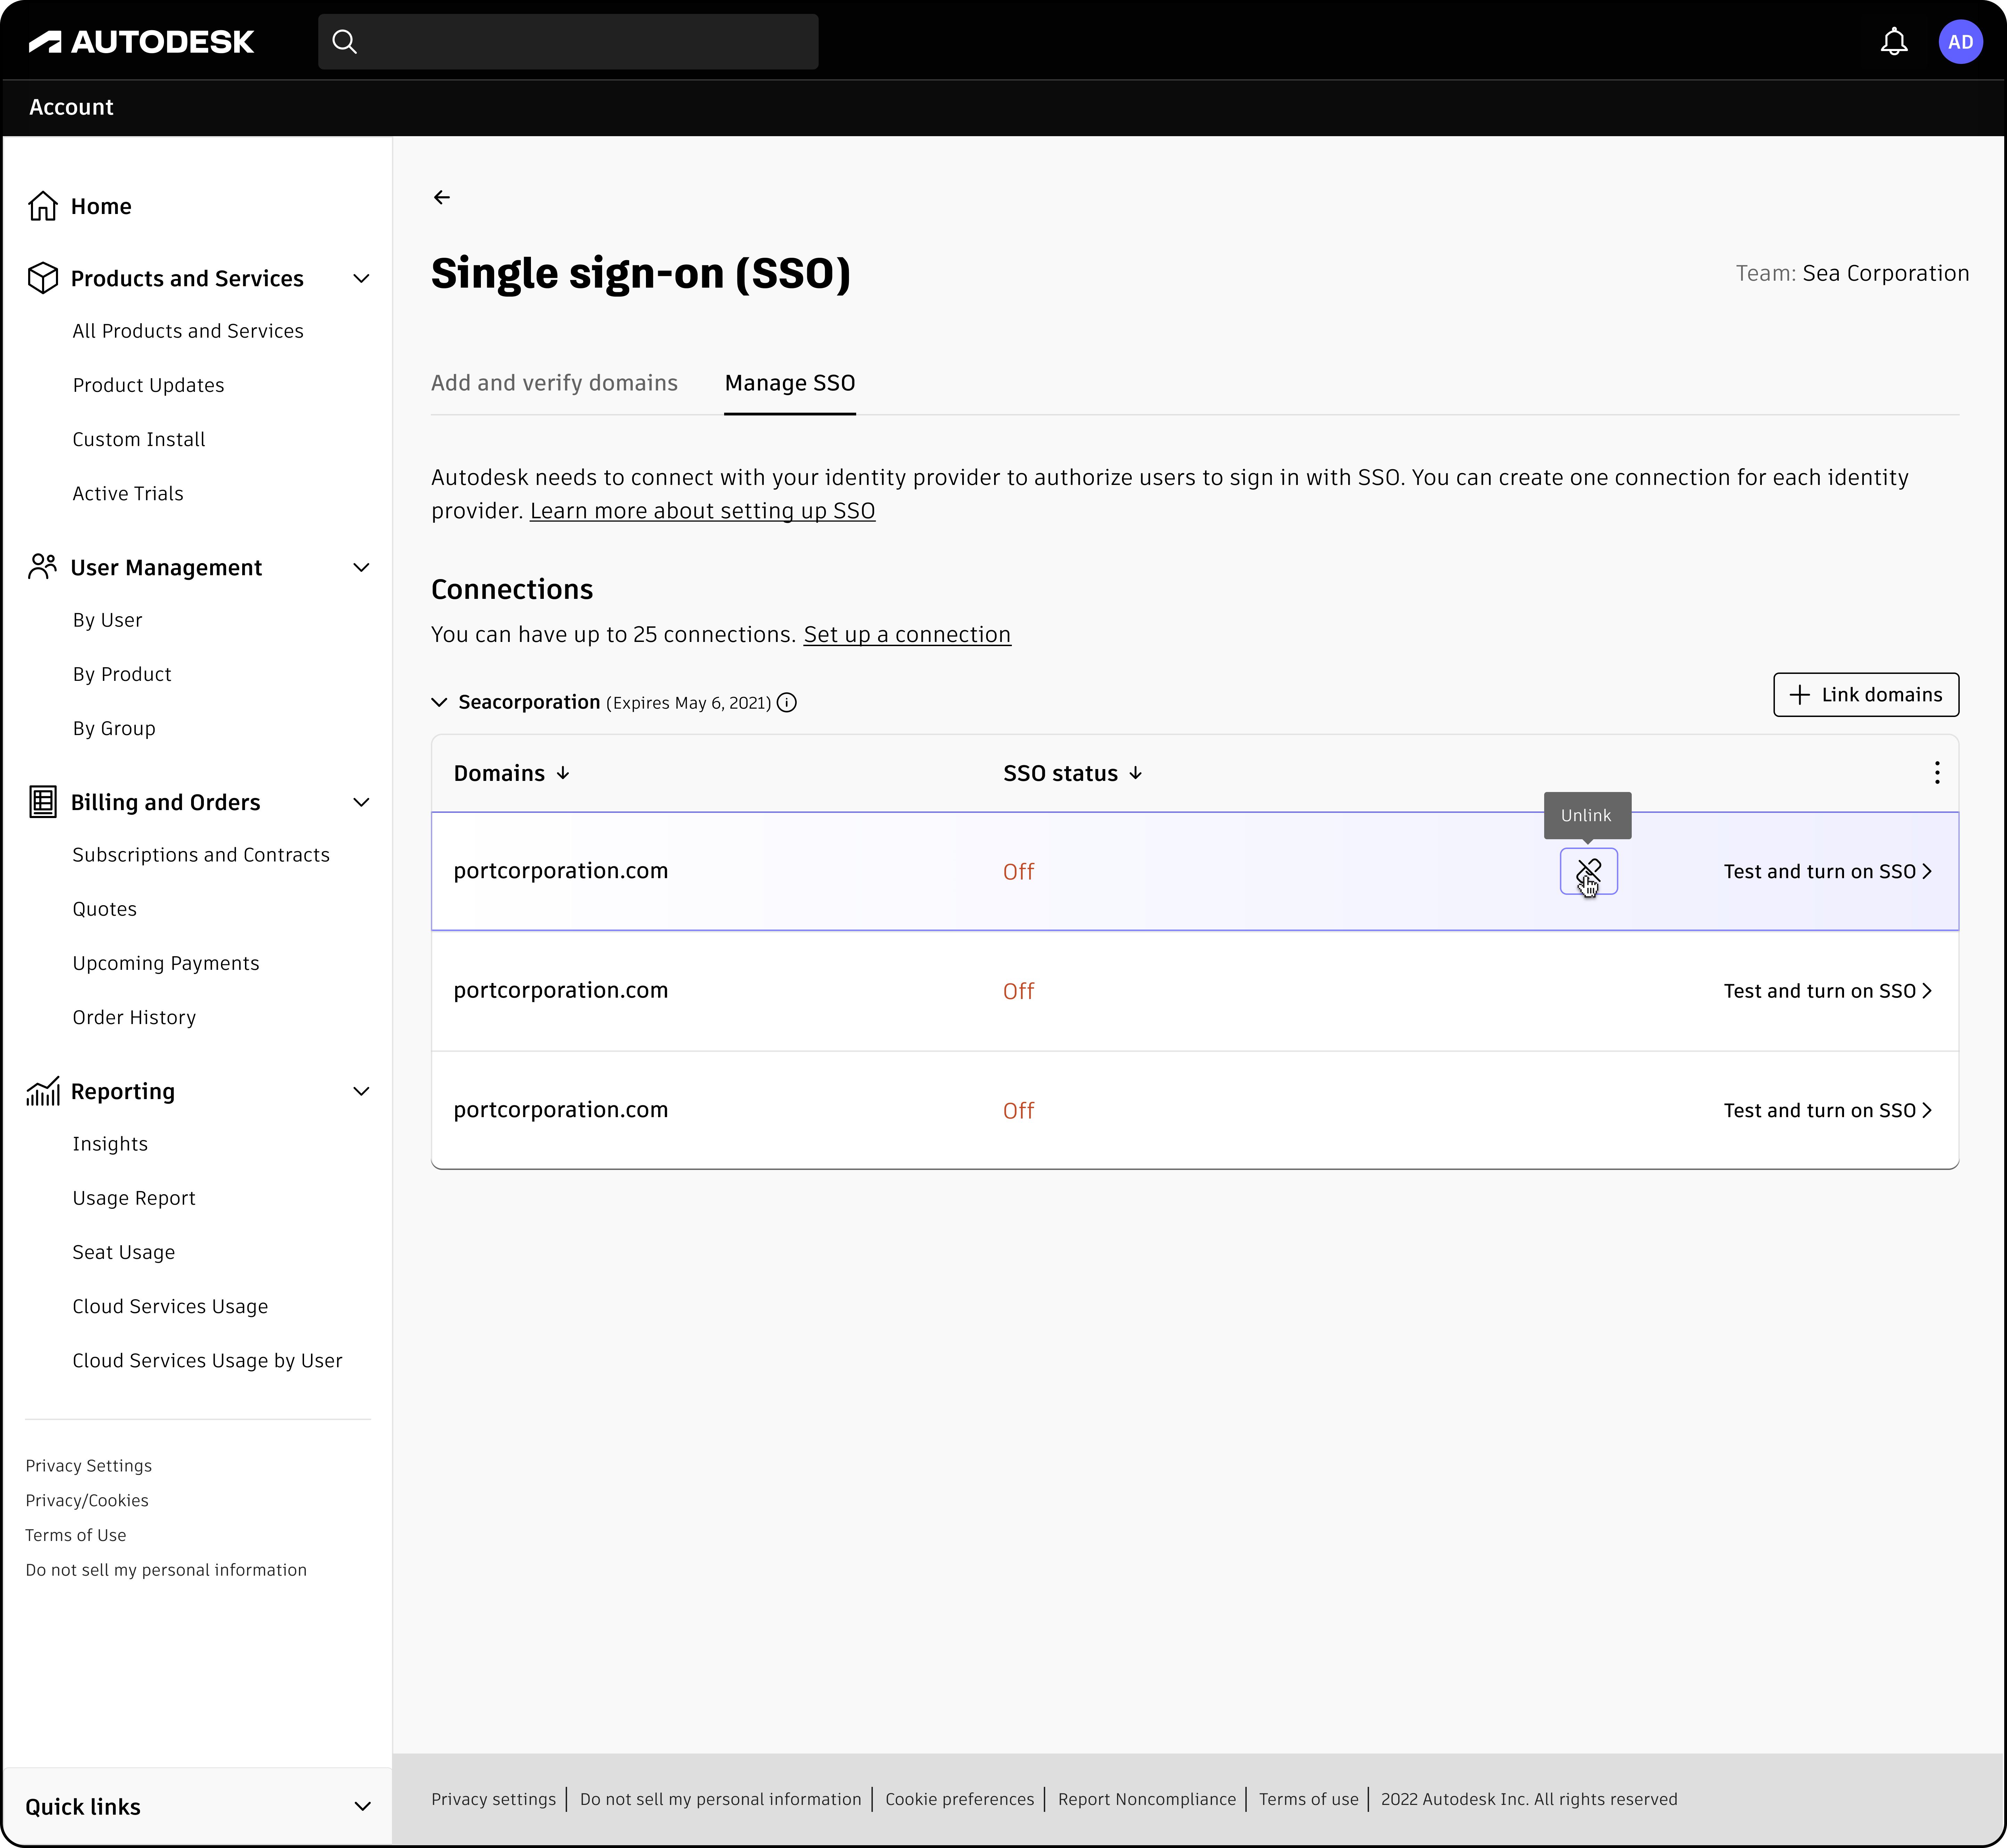Screen dimensions: 2007x1848
Task: Open sidebar Terms of Use link
Action: [x=76, y=1535]
